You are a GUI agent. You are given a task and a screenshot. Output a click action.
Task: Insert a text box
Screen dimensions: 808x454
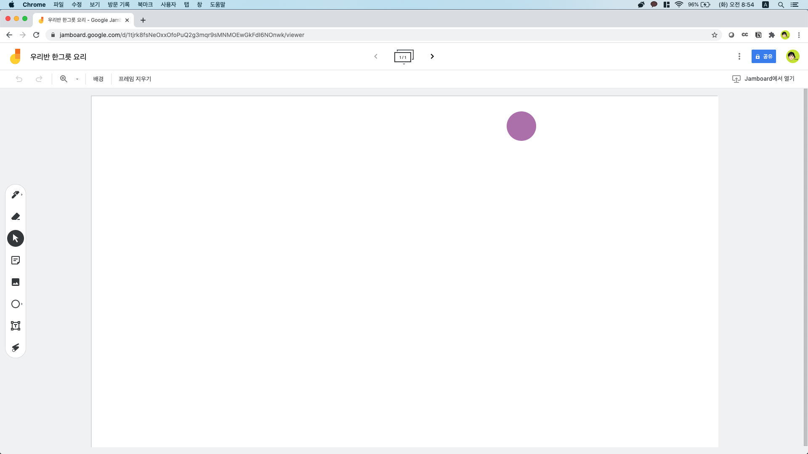(x=16, y=326)
